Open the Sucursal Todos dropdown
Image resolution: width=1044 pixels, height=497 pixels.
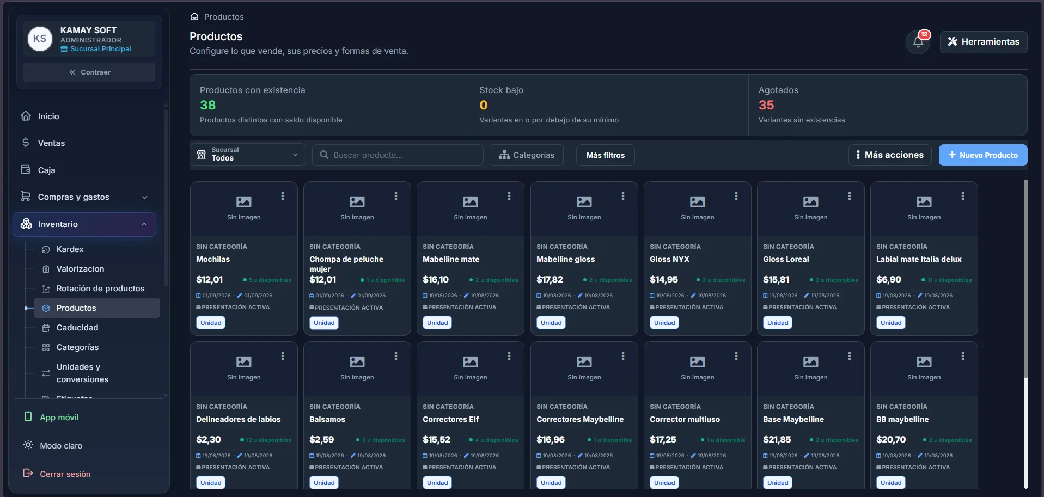coord(248,155)
